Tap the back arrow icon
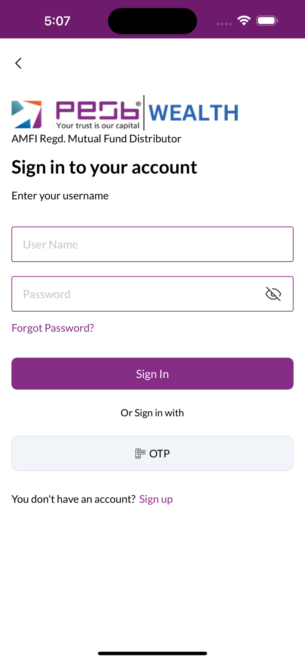The height and width of the screenshot is (661, 305). point(18,63)
